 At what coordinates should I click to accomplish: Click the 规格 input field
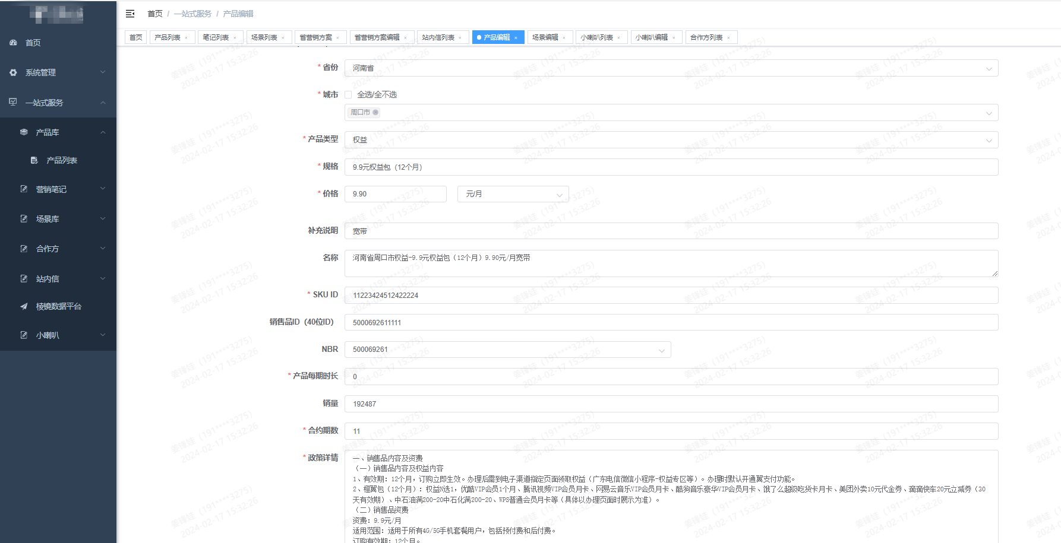click(671, 167)
